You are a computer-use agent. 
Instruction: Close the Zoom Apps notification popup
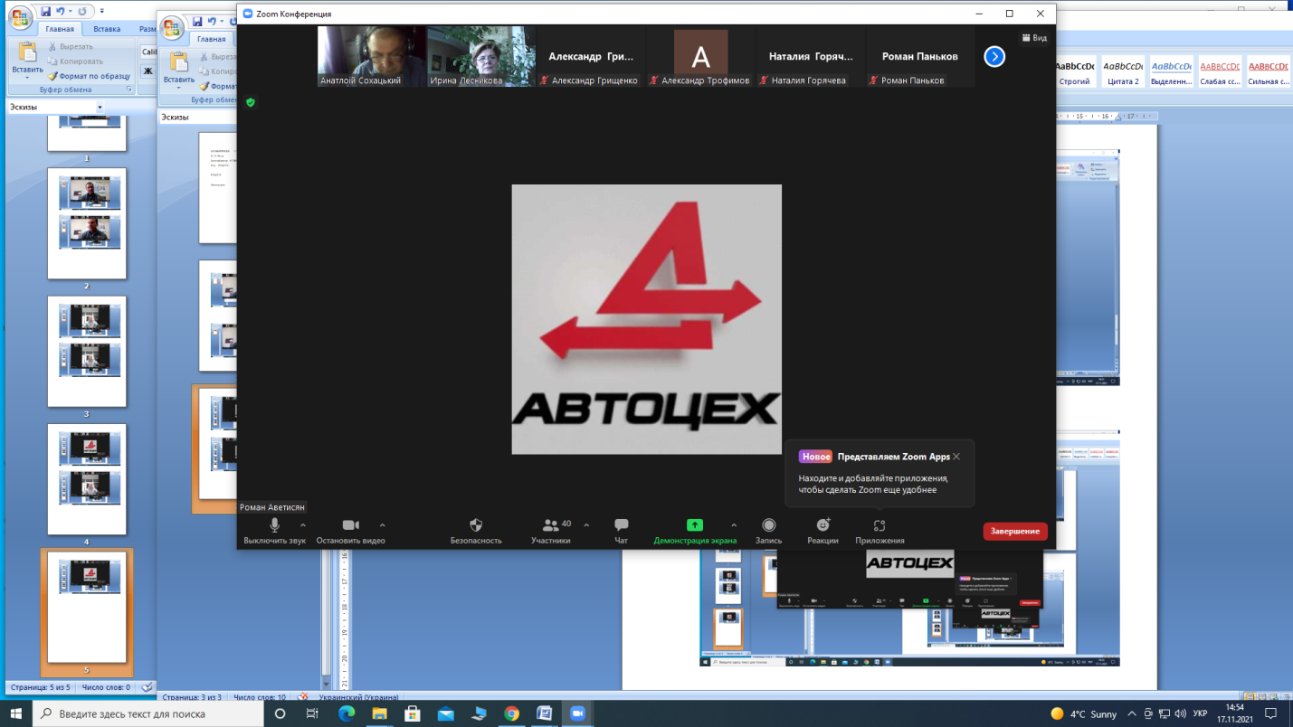coord(956,457)
